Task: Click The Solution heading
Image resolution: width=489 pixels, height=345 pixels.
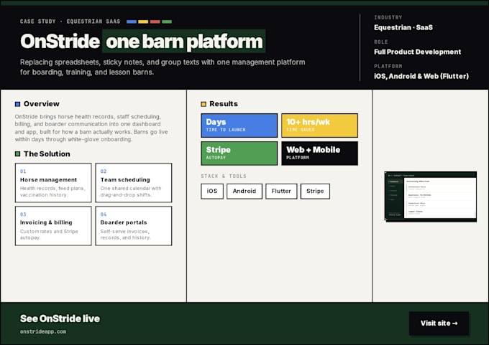Action: coord(47,153)
